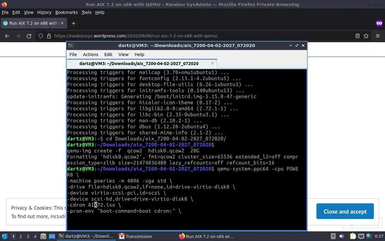Click the network status tray icon
The height and width of the screenshot is (241, 385).
pyautogui.click(x=361, y=236)
